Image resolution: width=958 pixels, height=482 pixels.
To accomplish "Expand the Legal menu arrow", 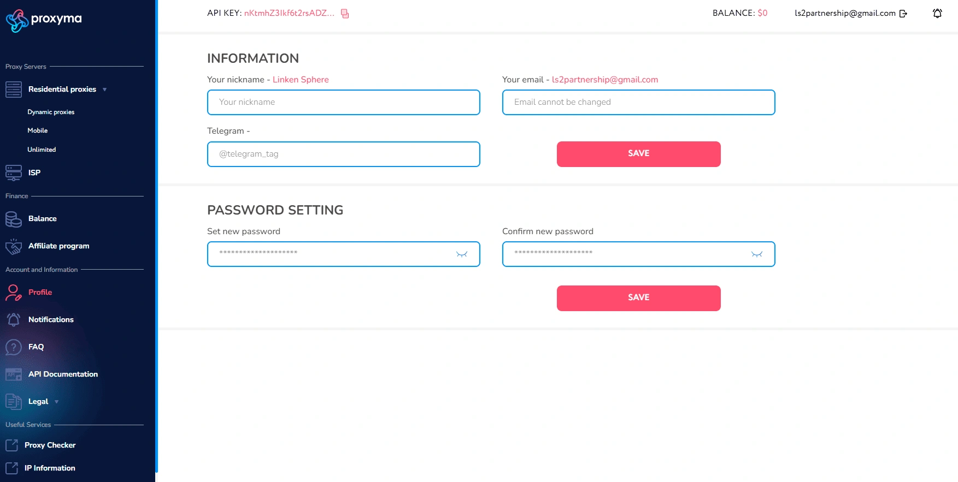I will click(56, 402).
